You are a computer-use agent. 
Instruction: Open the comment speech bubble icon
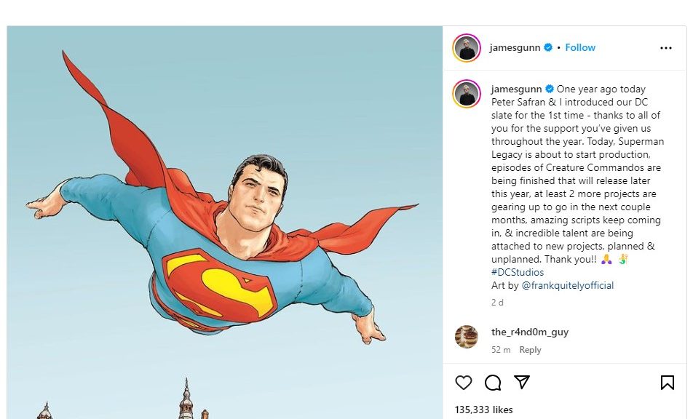tap(493, 383)
